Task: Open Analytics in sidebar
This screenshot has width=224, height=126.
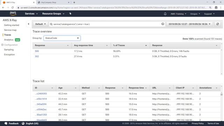Action: click(9, 40)
